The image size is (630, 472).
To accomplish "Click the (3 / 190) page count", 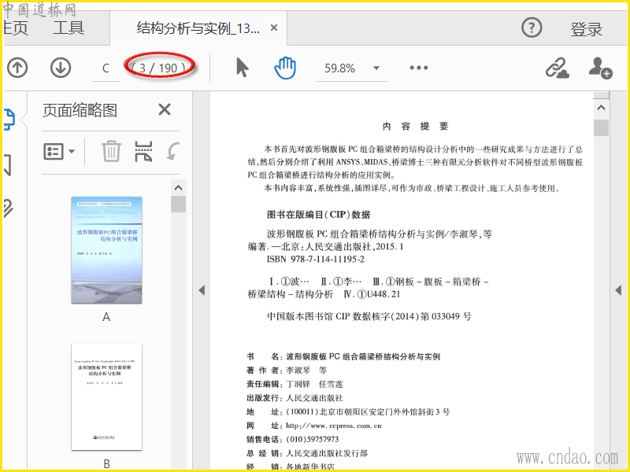I will click(159, 68).
